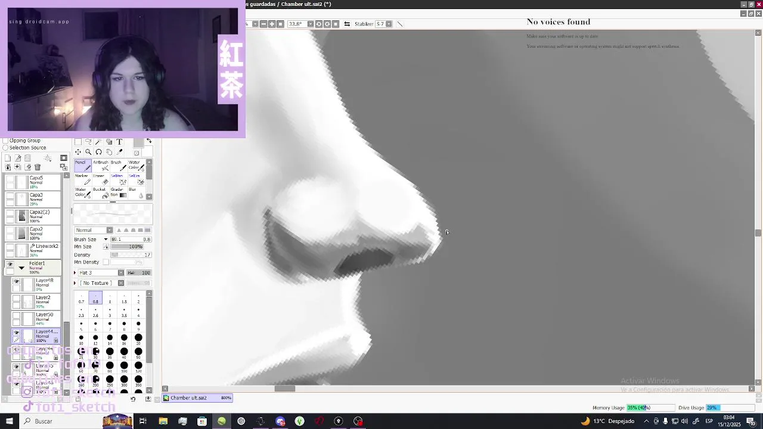Choose the AirBrush tool

point(101,166)
